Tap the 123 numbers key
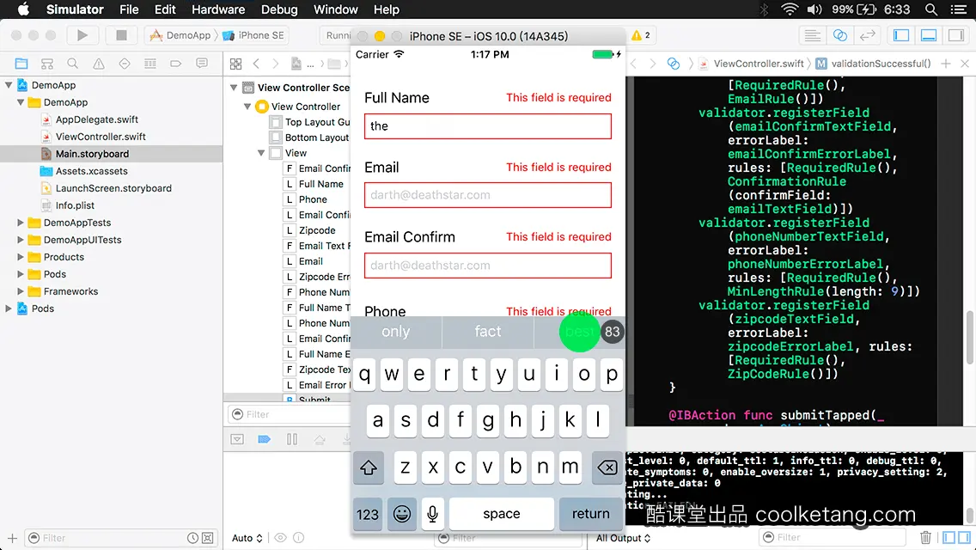 pos(367,514)
